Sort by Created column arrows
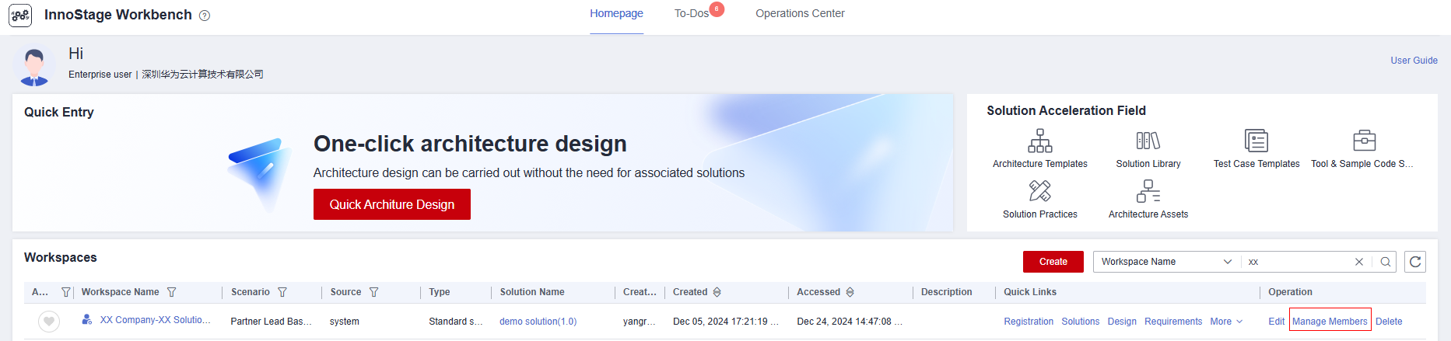 tap(717, 292)
